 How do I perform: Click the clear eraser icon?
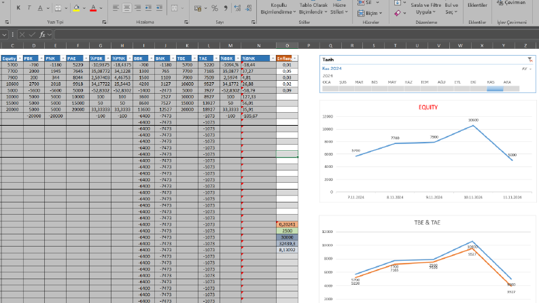(398, 13)
